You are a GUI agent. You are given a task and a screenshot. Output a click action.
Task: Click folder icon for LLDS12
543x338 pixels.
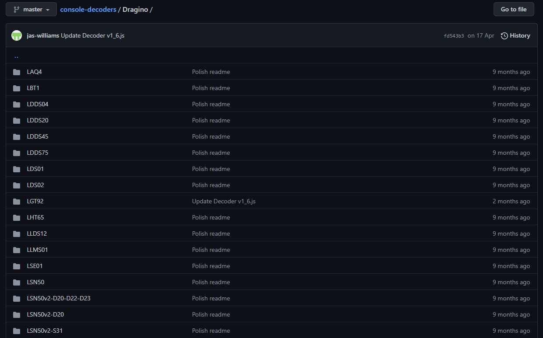[x=17, y=234]
